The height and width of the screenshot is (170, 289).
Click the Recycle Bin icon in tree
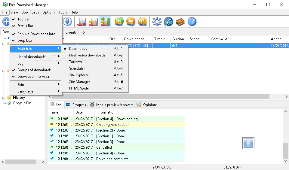9,103
